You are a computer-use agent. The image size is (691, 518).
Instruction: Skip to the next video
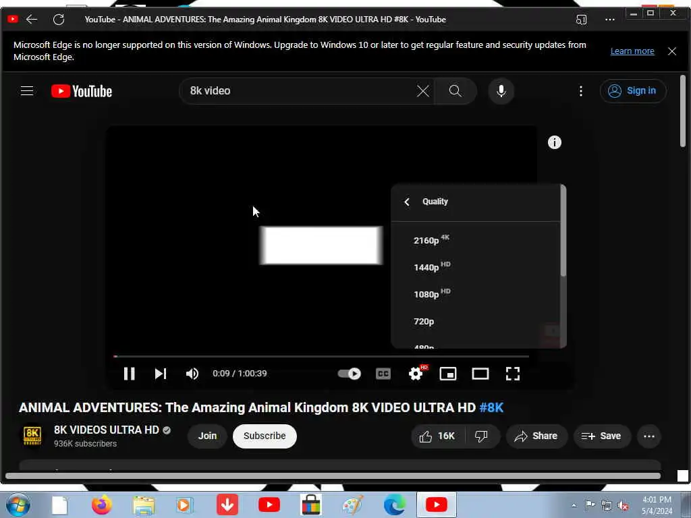[x=161, y=374]
